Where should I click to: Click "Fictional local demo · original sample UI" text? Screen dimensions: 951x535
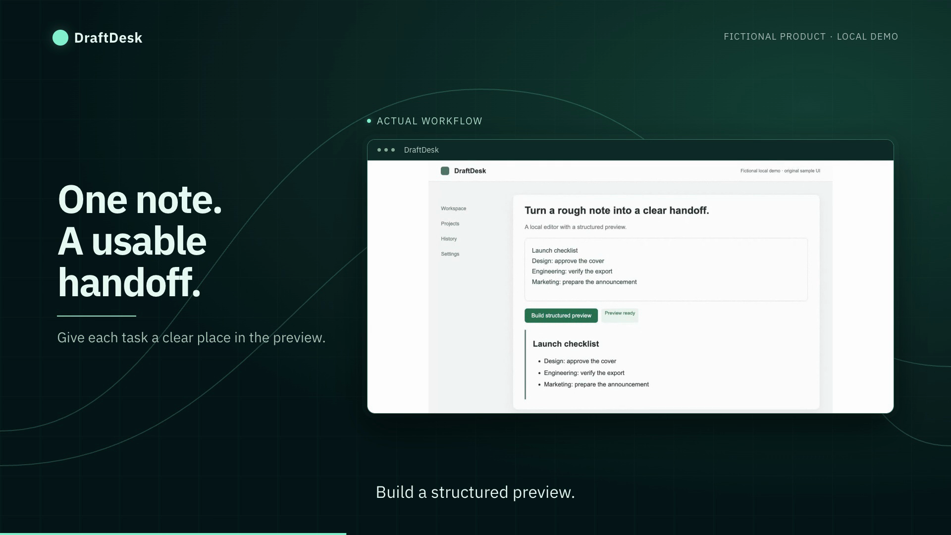click(x=780, y=171)
